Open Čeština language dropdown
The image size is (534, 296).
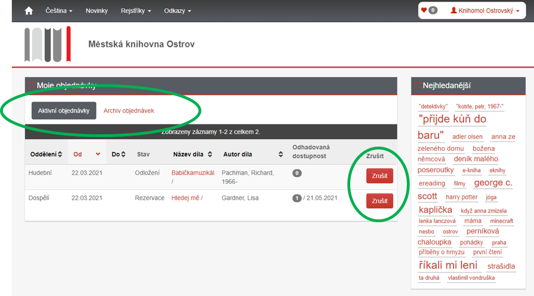click(59, 10)
